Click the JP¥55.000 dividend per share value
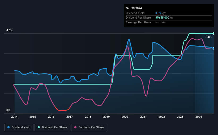Screen dimensions: 218x135 (x=162, y=18)
